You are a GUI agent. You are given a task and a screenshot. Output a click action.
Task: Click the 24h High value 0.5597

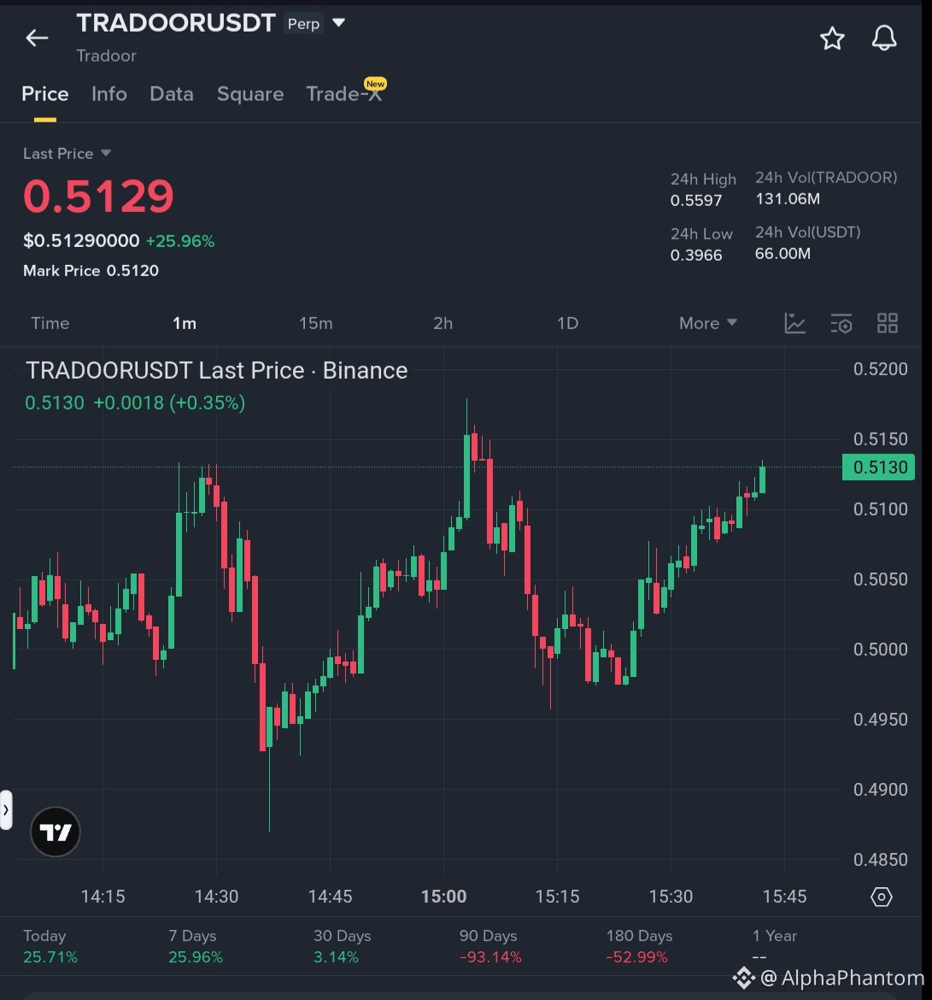point(696,201)
